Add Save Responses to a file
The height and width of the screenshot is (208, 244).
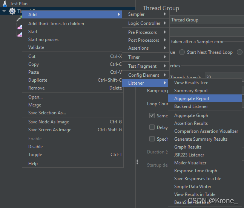tap(205, 179)
